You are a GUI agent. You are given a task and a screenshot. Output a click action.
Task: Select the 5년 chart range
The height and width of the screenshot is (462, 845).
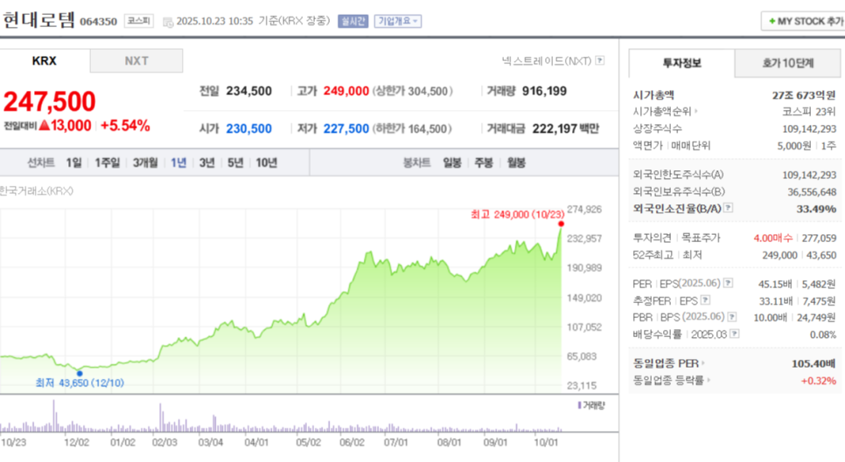tap(235, 162)
